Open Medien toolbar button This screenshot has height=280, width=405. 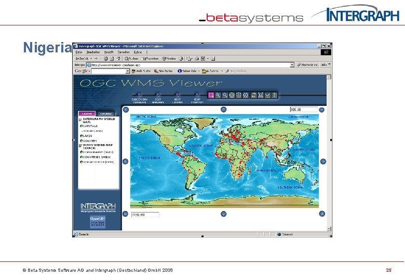(169, 59)
